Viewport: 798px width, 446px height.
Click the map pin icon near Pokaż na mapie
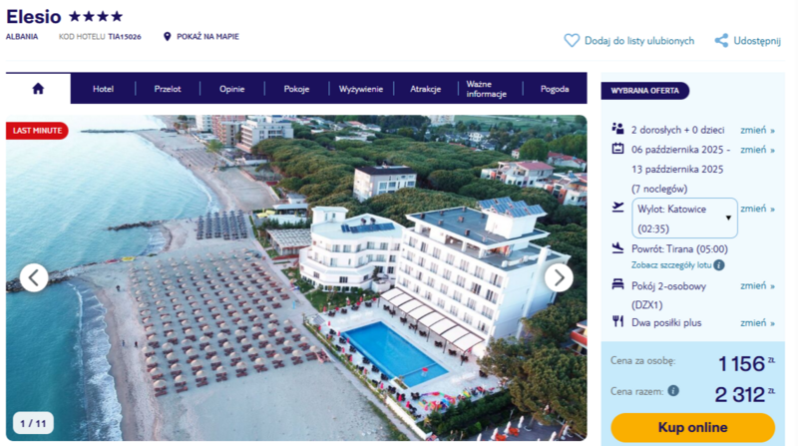(x=167, y=37)
